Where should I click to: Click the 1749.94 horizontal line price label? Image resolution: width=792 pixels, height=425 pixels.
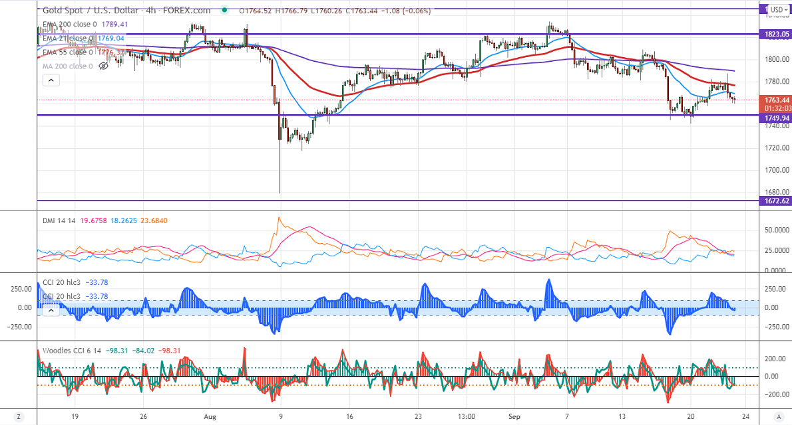pos(776,118)
